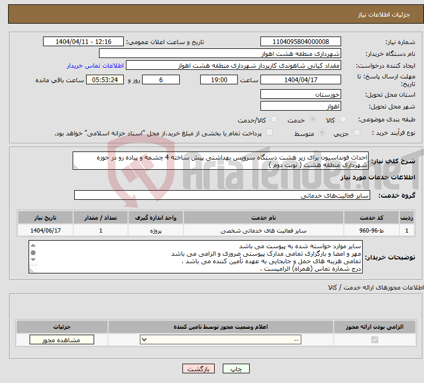Click the cell سایر فعالیت های خدماتی شخصی
The image size is (424, 383).
[x=264, y=230]
